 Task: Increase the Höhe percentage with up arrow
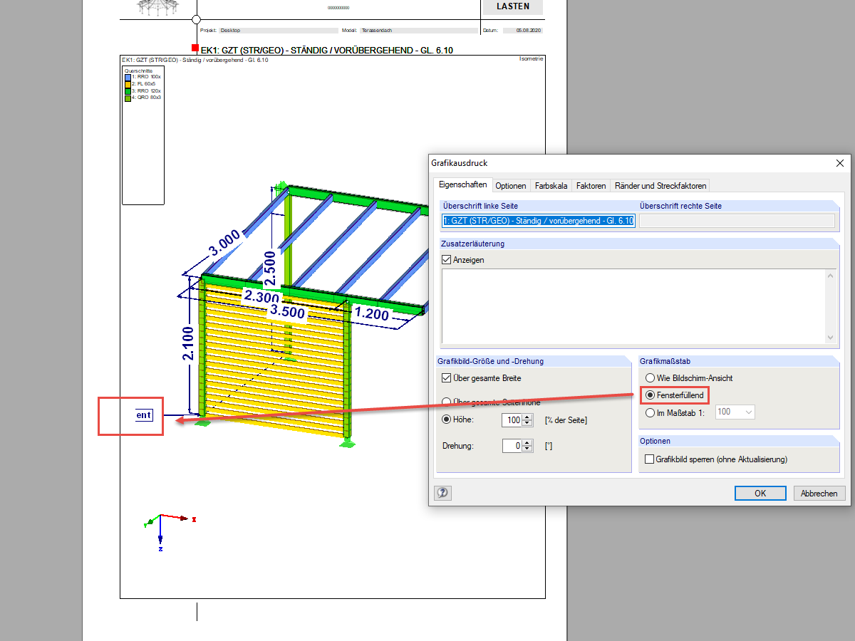coord(527,417)
